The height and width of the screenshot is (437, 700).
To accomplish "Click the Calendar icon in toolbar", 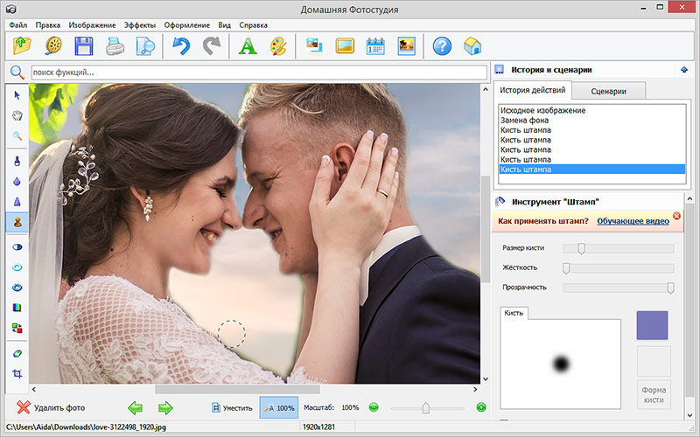I will point(375,46).
